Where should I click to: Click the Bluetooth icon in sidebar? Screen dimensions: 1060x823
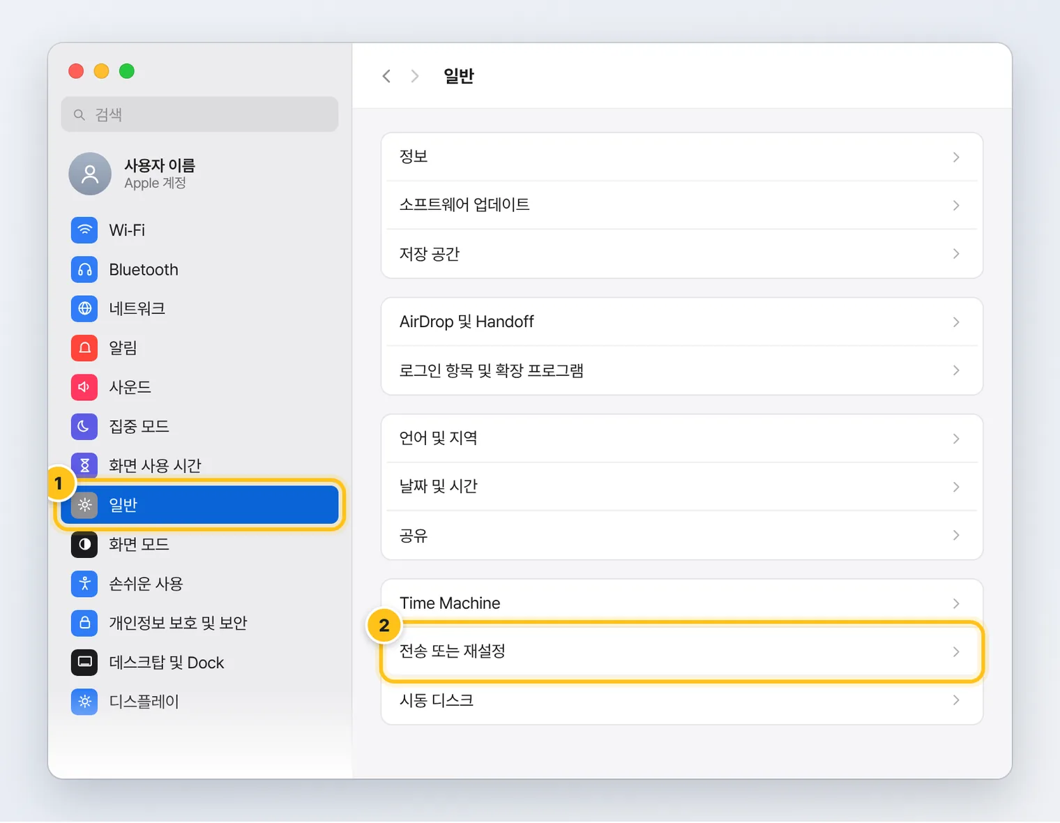(84, 269)
